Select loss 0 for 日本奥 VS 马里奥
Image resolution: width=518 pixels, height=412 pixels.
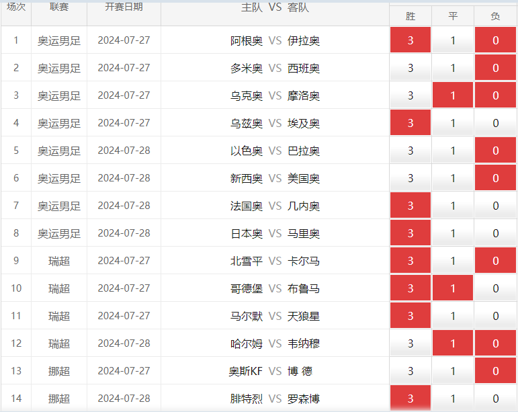[495, 233]
